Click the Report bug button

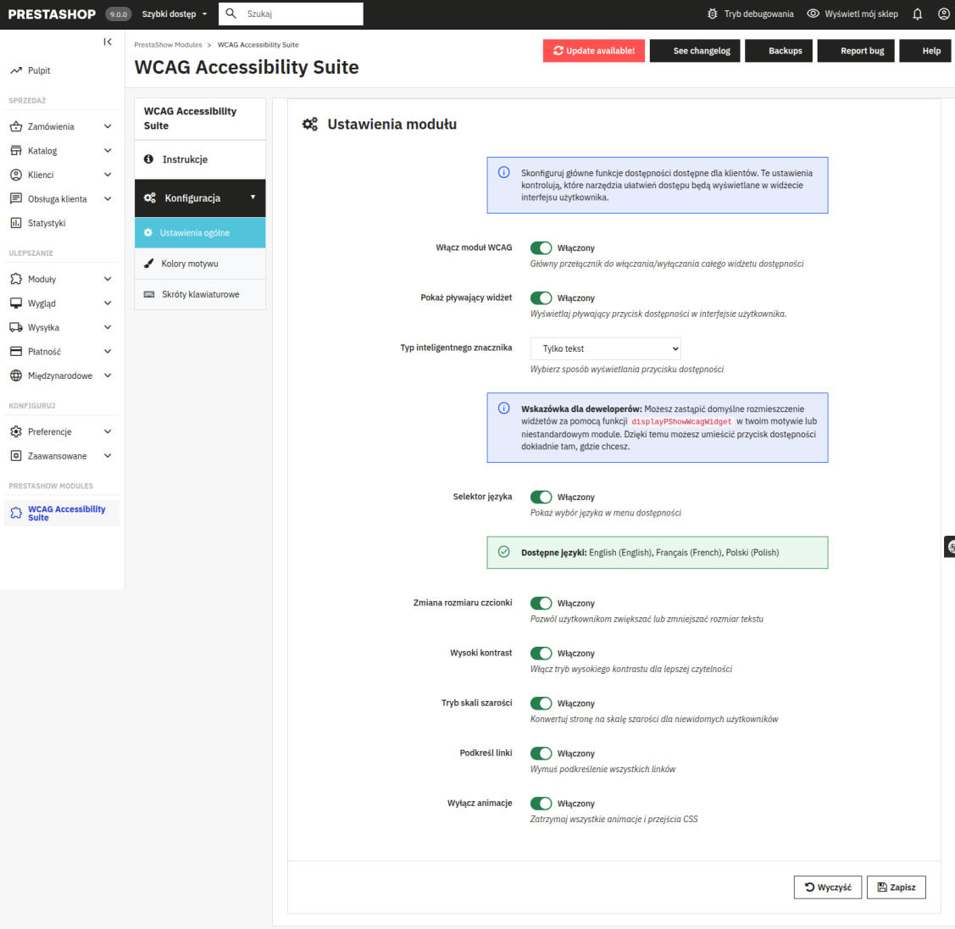[x=856, y=51]
